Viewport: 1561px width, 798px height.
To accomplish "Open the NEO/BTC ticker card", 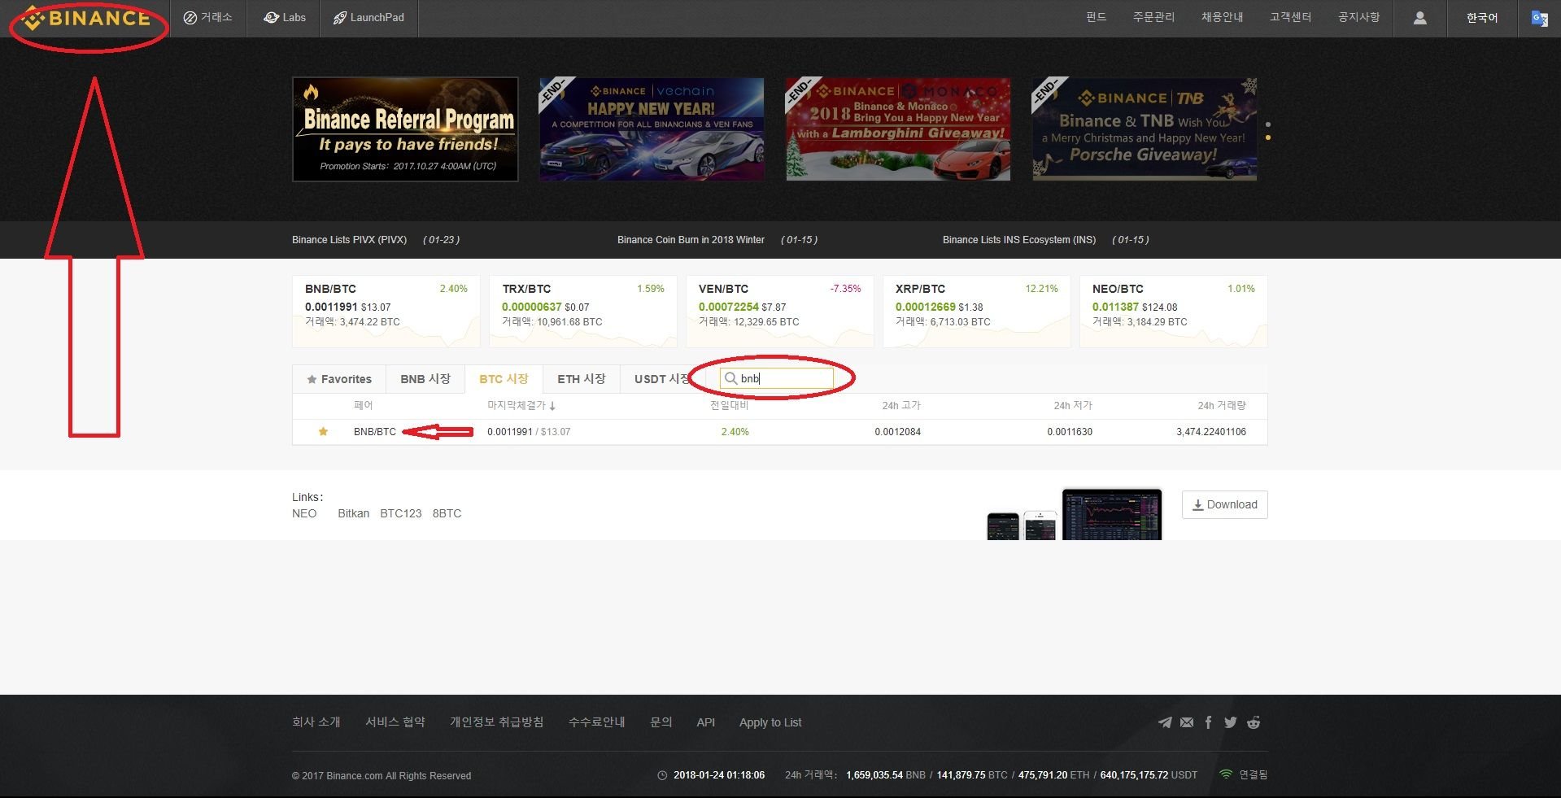I will 1173,312.
